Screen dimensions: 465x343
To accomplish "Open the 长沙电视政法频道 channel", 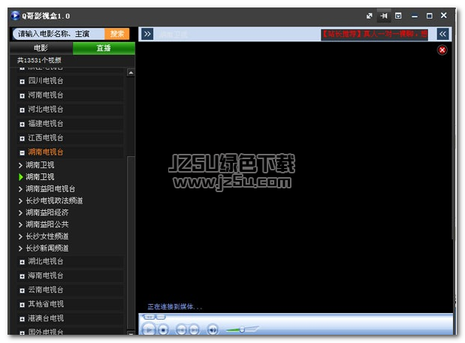I will tap(54, 201).
